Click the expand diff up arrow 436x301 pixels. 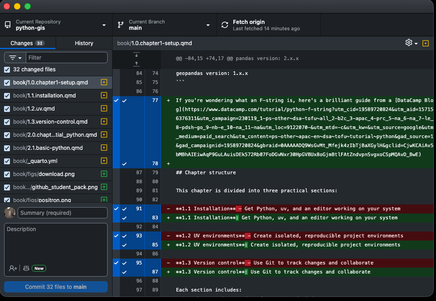pos(137,64)
